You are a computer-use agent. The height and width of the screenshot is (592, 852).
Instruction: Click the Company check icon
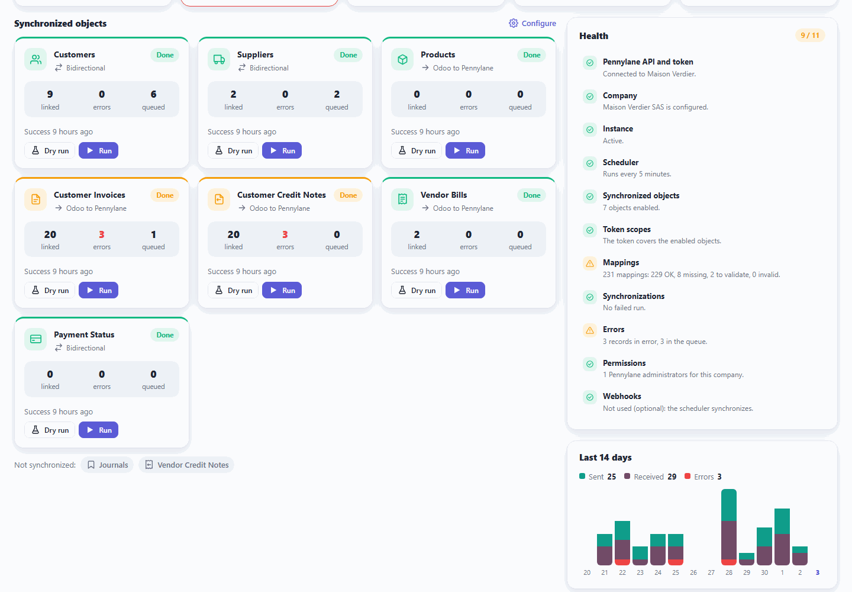pos(590,96)
